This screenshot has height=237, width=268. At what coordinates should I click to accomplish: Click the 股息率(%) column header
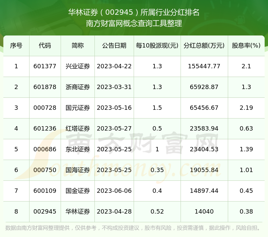point(246,46)
